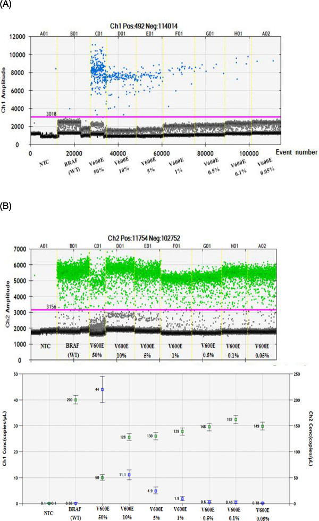Select well header F01 above the Ch1 plot
Viewport: 319px width, 521px height.
tap(179, 34)
